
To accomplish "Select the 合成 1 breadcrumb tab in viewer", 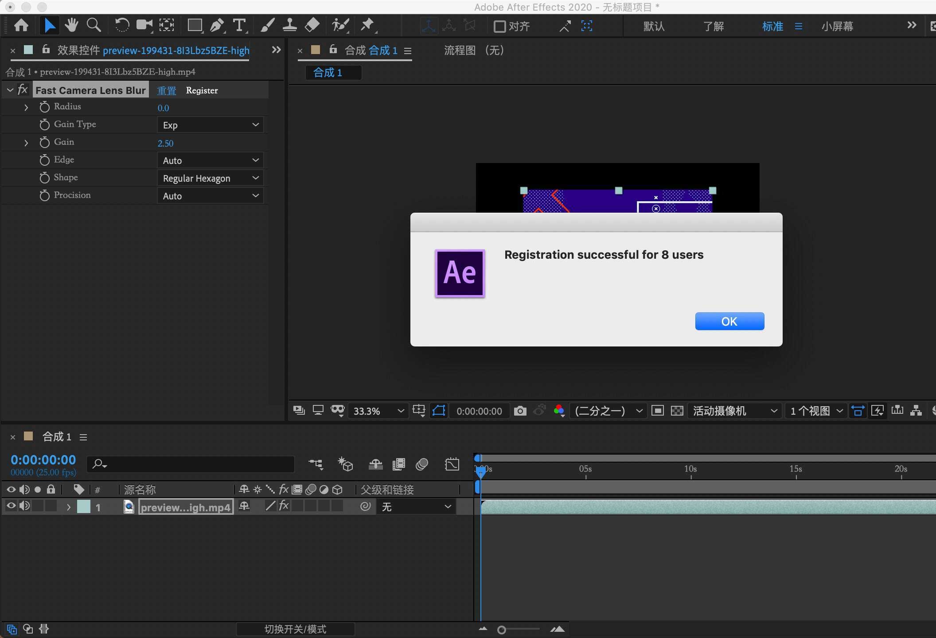I will pos(333,73).
